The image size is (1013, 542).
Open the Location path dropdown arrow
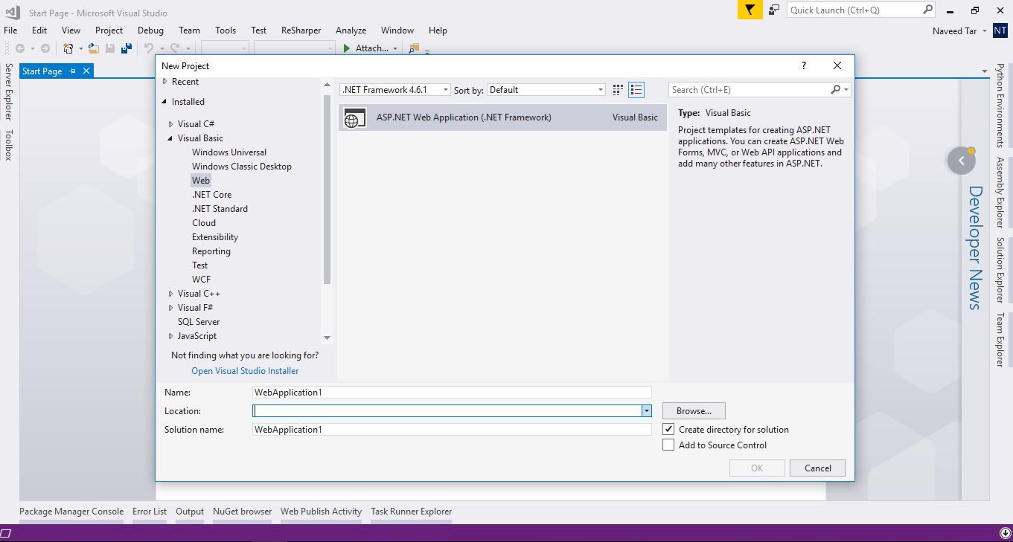(647, 410)
